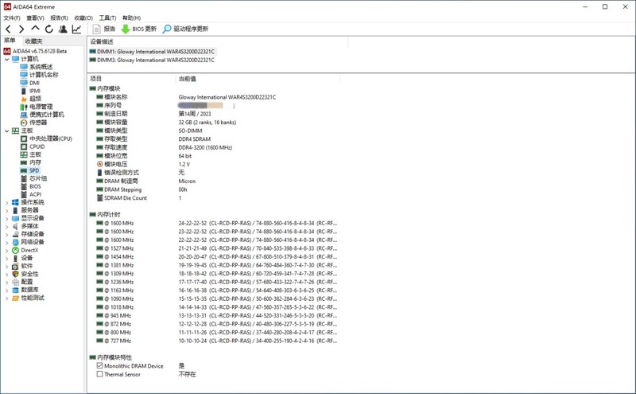Click the up-level arrow toolbar icon
This screenshot has width=636, height=394.
point(35,29)
